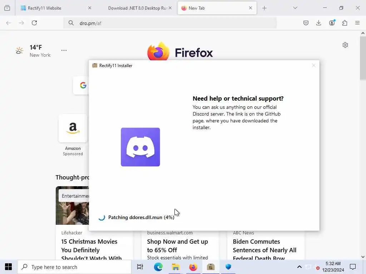Expand the list all tabs chevron
The image size is (366, 274).
295,8
